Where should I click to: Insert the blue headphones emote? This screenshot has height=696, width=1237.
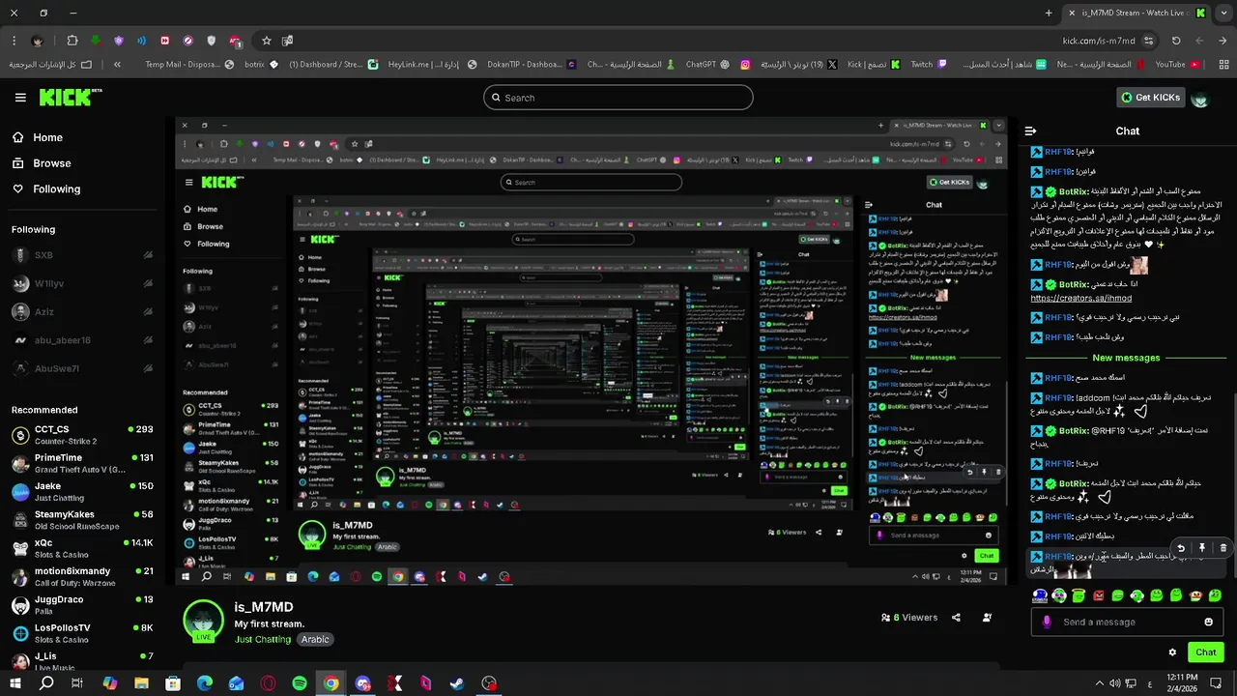click(x=1040, y=595)
